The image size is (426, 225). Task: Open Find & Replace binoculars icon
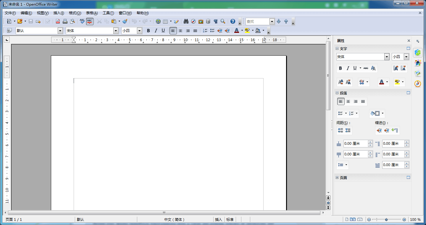(x=186, y=21)
